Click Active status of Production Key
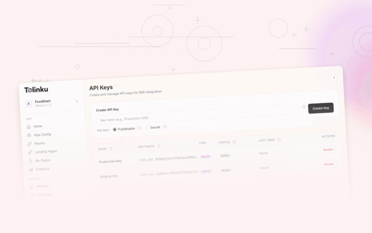This screenshot has width=372, height=233. click(x=225, y=156)
